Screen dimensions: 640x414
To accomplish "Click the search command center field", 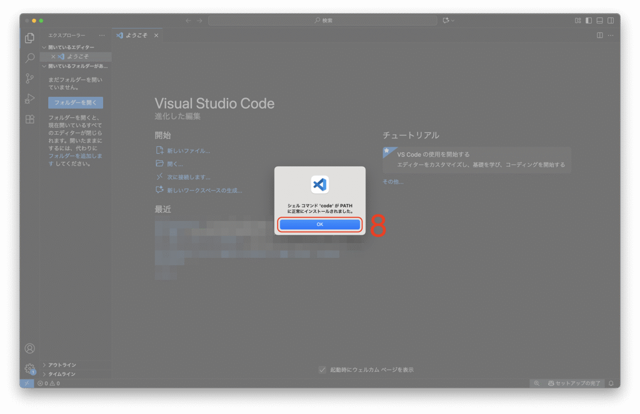I will click(324, 21).
